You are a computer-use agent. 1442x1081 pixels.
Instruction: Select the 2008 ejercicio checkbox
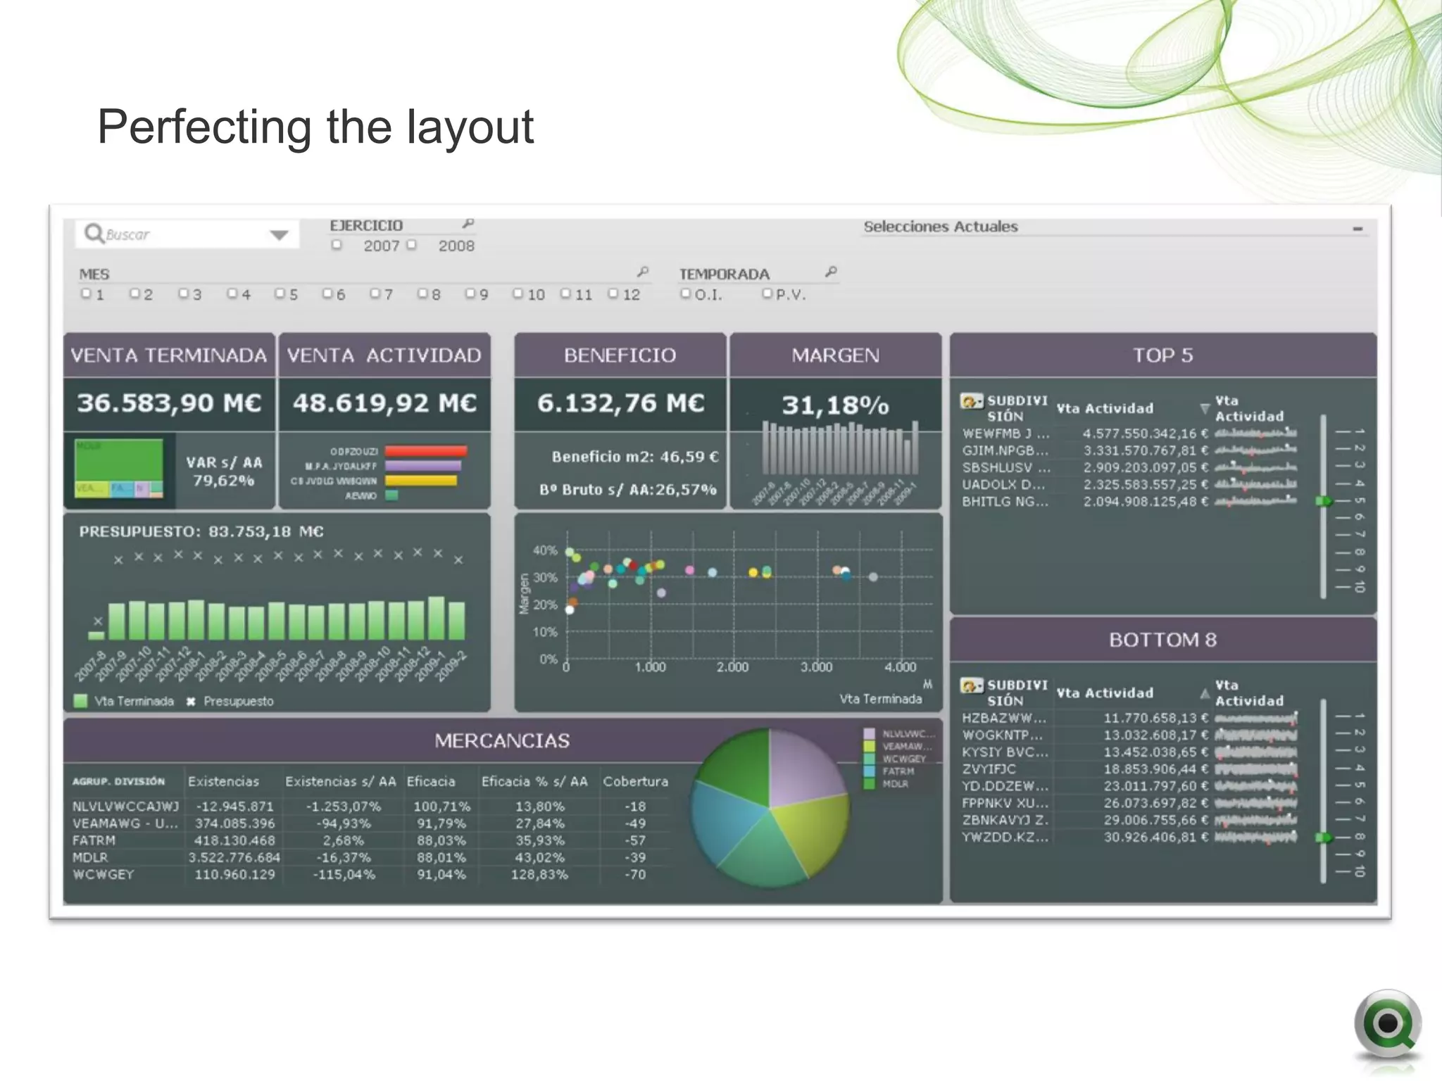[412, 245]
